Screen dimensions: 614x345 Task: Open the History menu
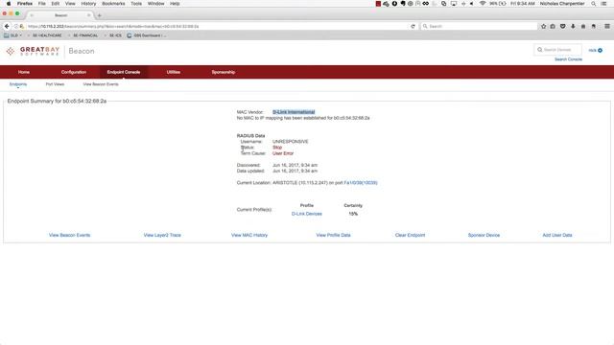88,4
